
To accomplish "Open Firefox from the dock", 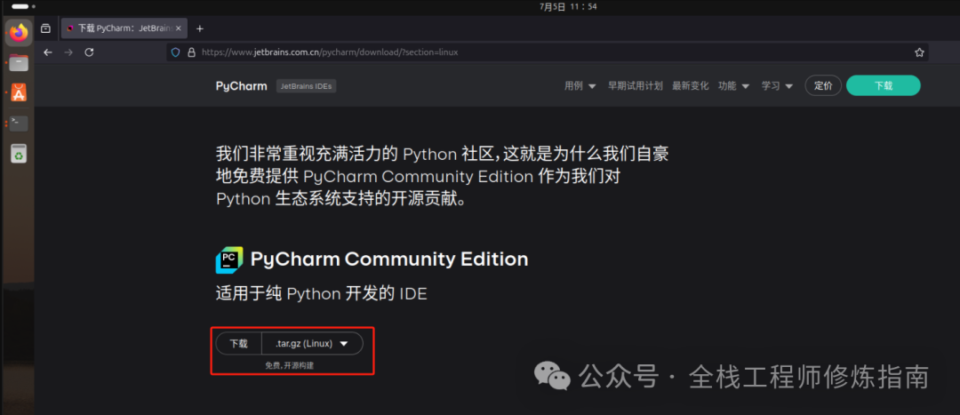I will pos(19,33).
